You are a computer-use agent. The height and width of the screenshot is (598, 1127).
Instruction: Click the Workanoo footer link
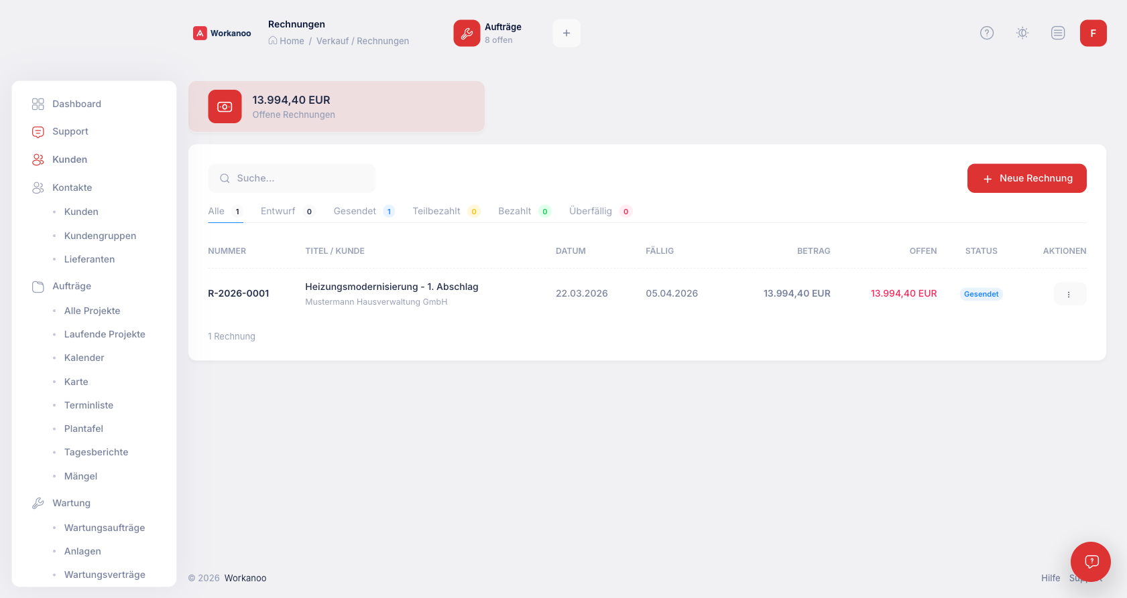(x=245, y=578)
